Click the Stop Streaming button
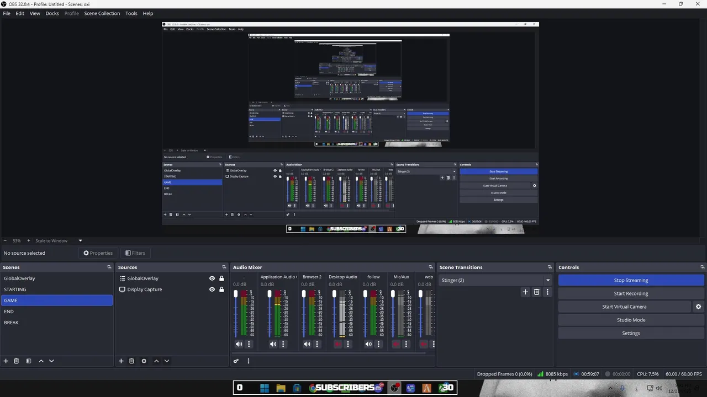The width and height of the screenshot is (707, 397). [x=631, y=280]
